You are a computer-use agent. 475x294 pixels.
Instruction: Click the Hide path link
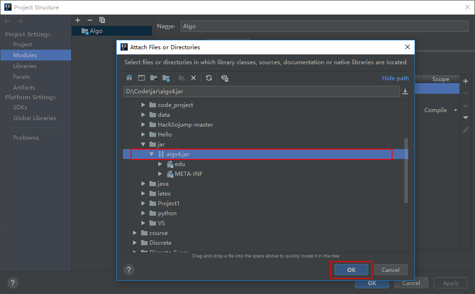395,78
